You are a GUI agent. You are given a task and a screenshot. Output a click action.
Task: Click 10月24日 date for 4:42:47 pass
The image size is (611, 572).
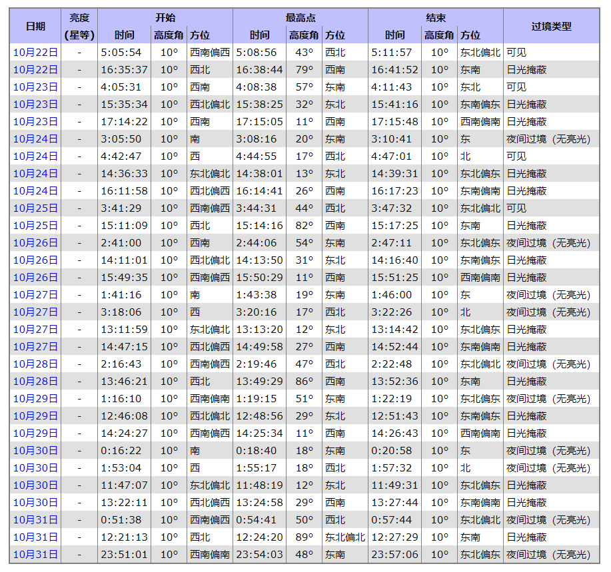pyautogui.click(x=35, y=156)
